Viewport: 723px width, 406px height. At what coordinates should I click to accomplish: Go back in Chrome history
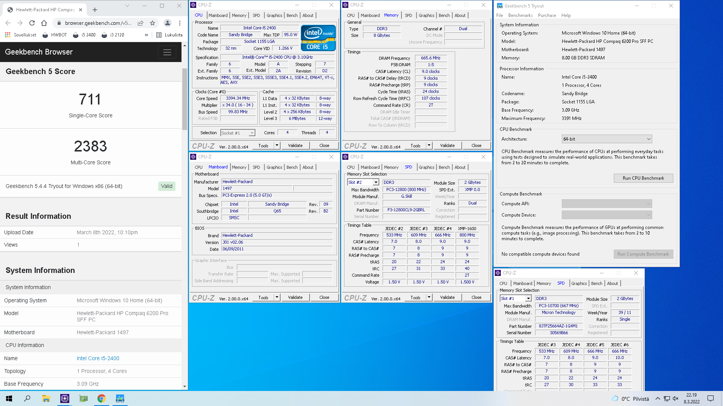(8, 23)
